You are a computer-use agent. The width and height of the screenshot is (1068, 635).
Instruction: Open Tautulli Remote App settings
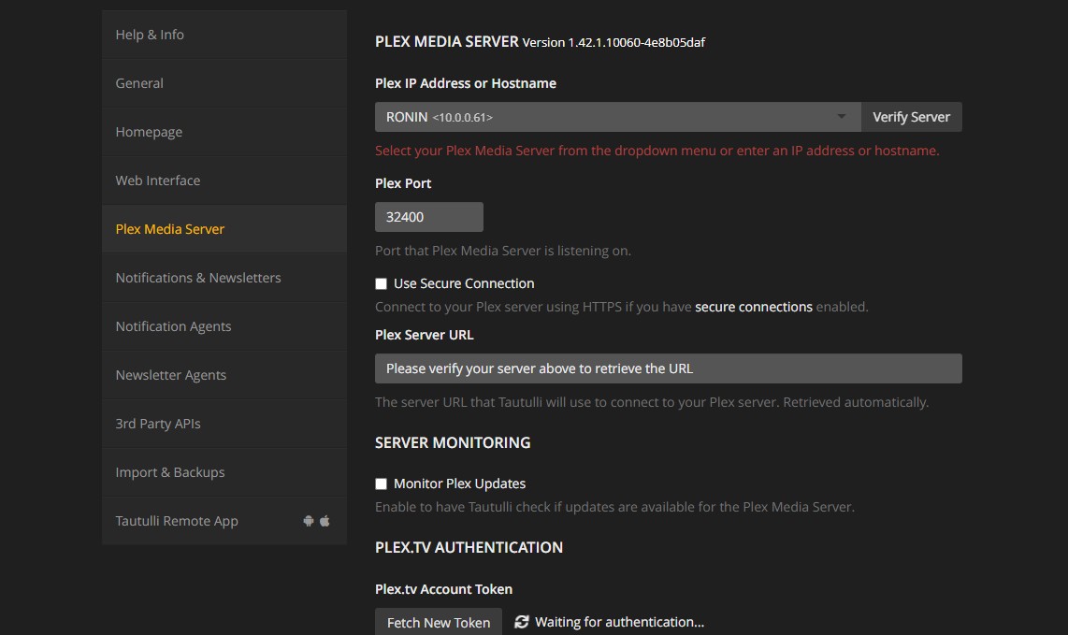tap(224, 521)
